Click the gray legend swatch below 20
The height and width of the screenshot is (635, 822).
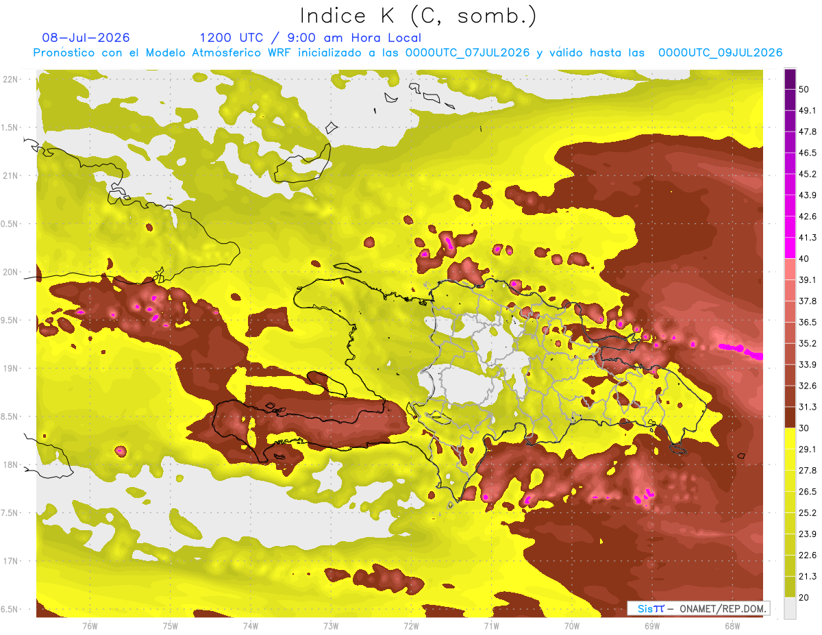[x=790, y=608]
